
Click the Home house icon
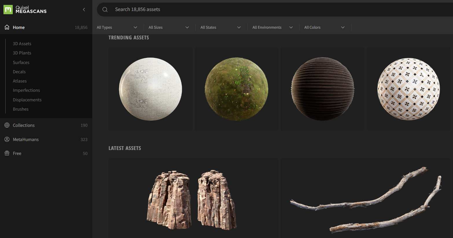tap(7, 27)
